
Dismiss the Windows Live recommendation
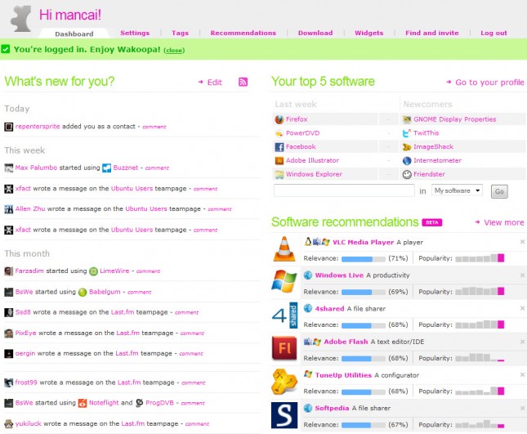click(522, 275)
